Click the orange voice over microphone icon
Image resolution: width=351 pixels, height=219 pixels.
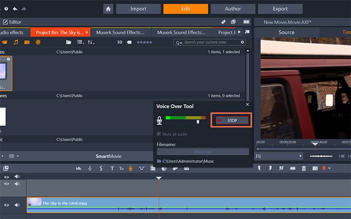131,168
